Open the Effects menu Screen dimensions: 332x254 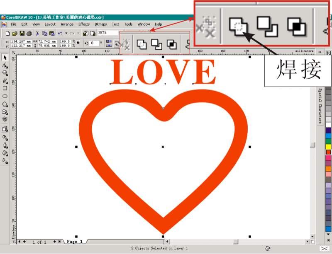(84, 24)
